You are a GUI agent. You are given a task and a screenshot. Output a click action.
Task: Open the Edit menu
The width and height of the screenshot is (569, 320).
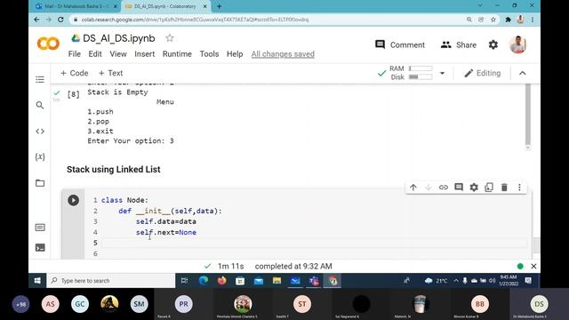95,54
